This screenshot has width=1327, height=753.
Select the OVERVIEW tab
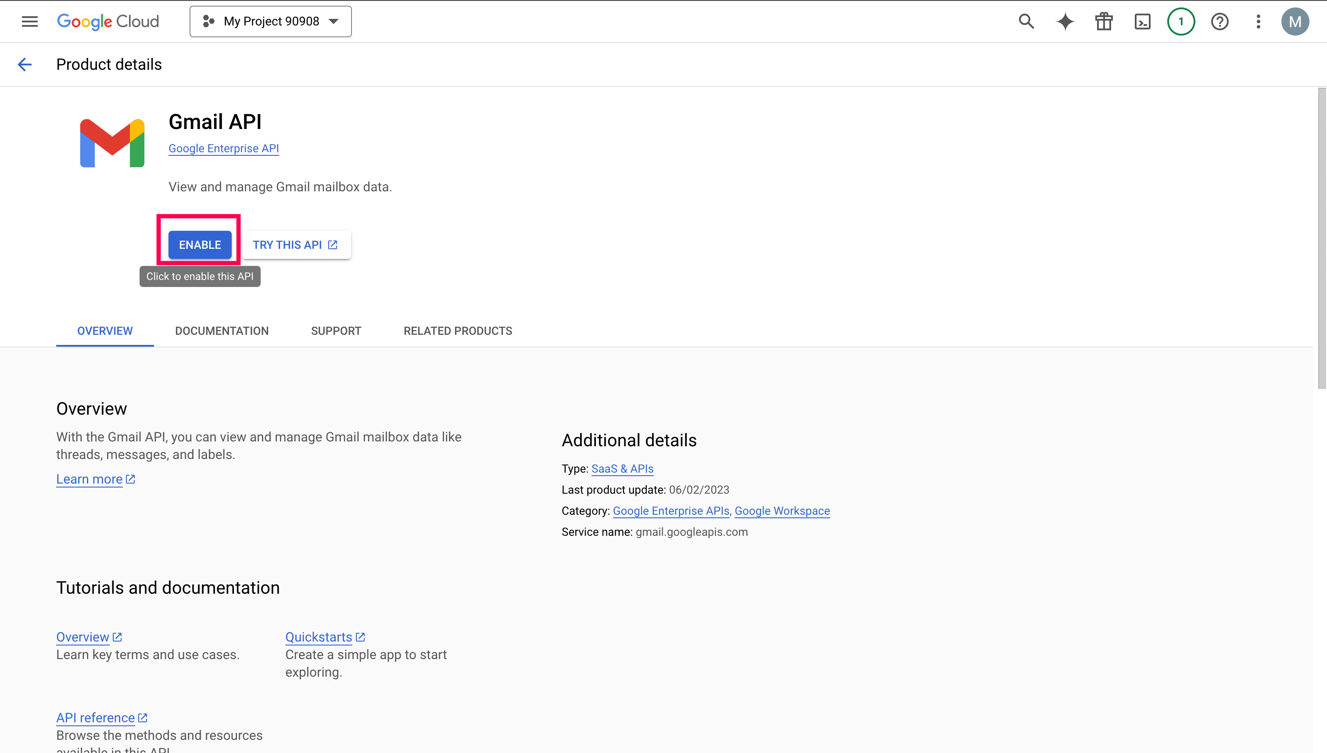pos(105,331)
